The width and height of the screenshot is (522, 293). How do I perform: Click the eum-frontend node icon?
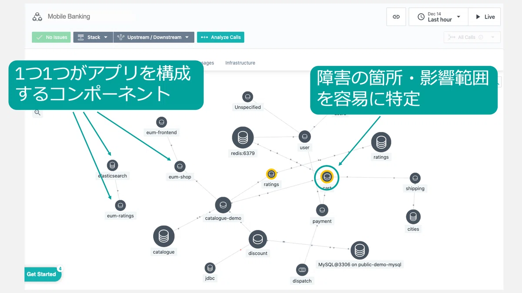tap(161, 122)
